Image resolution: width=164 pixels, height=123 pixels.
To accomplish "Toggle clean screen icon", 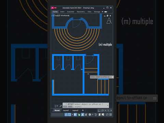I will pyautogui.click(x=107, y=114).
